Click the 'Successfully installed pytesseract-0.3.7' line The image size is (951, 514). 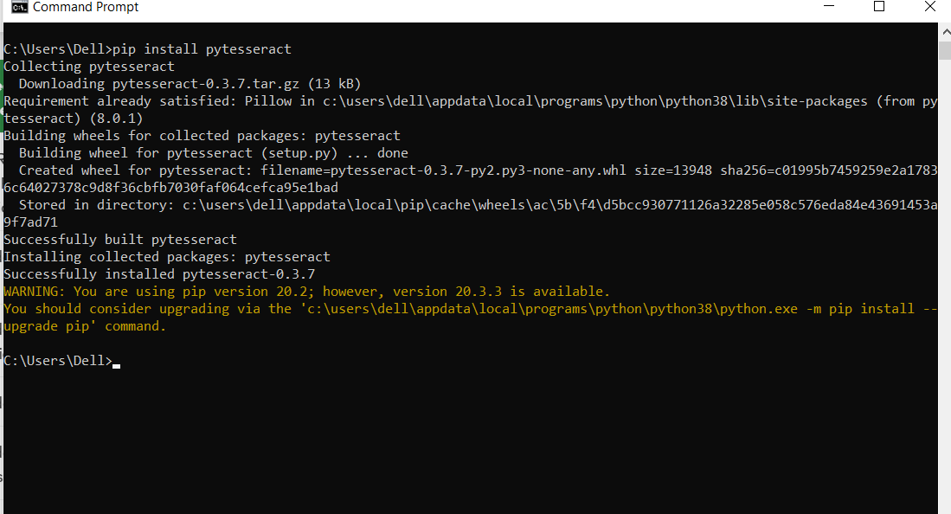click(x=159, y=274)
